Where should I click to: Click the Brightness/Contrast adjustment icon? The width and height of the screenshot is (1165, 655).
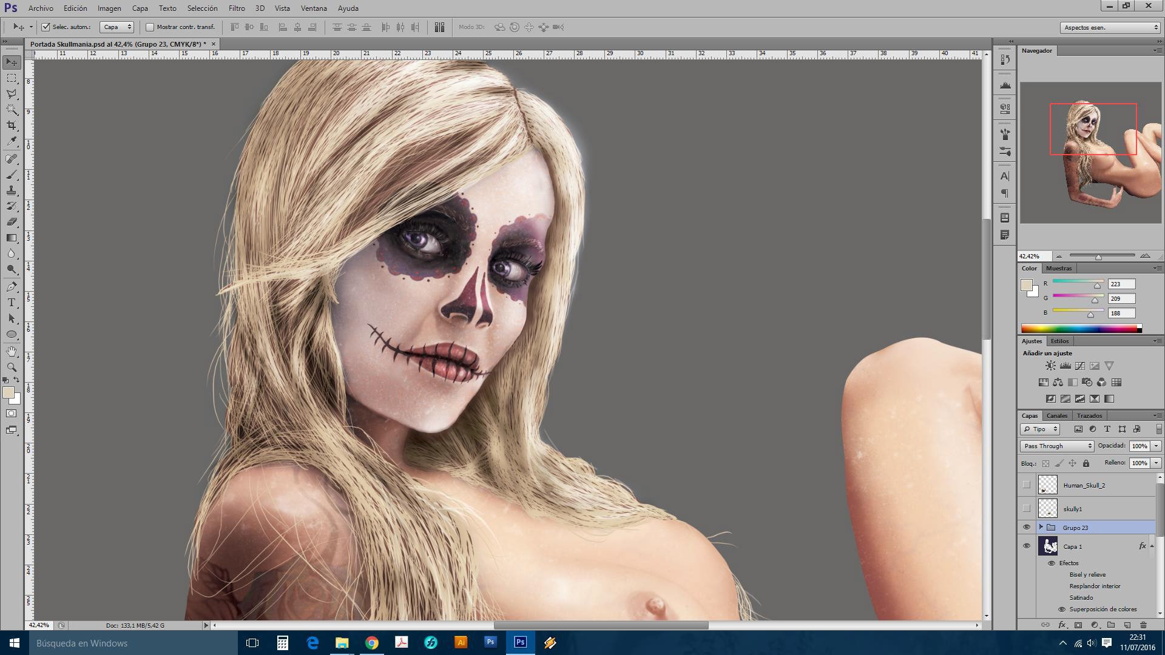(x=1050, y=366)
